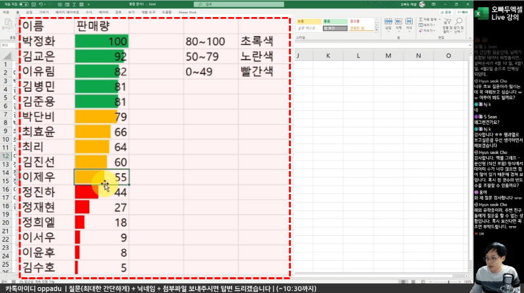Click the Insert cells (삽입) icon
Screen dimensions: 524x293
point(388,22)
